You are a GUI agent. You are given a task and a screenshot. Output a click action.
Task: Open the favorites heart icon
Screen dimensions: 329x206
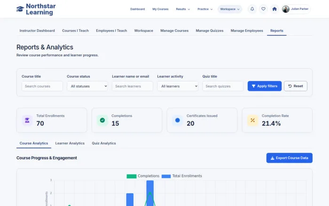[263, 9]
